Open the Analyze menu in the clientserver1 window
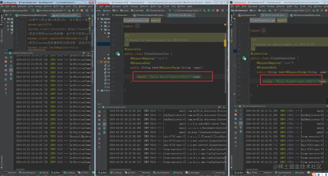This screenshot has width=328, height=176. pyautogui.click(x=134, y=6)
